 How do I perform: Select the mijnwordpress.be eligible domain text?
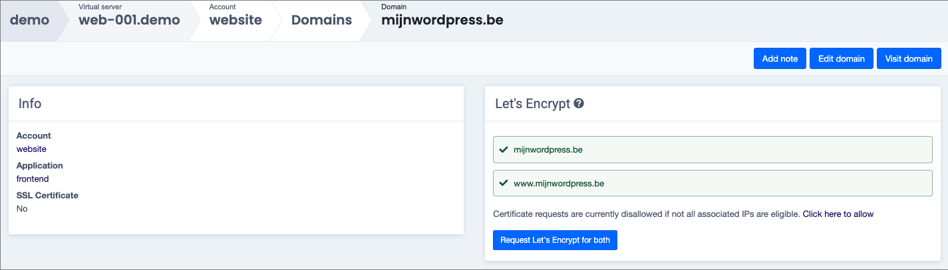point(548,150)
